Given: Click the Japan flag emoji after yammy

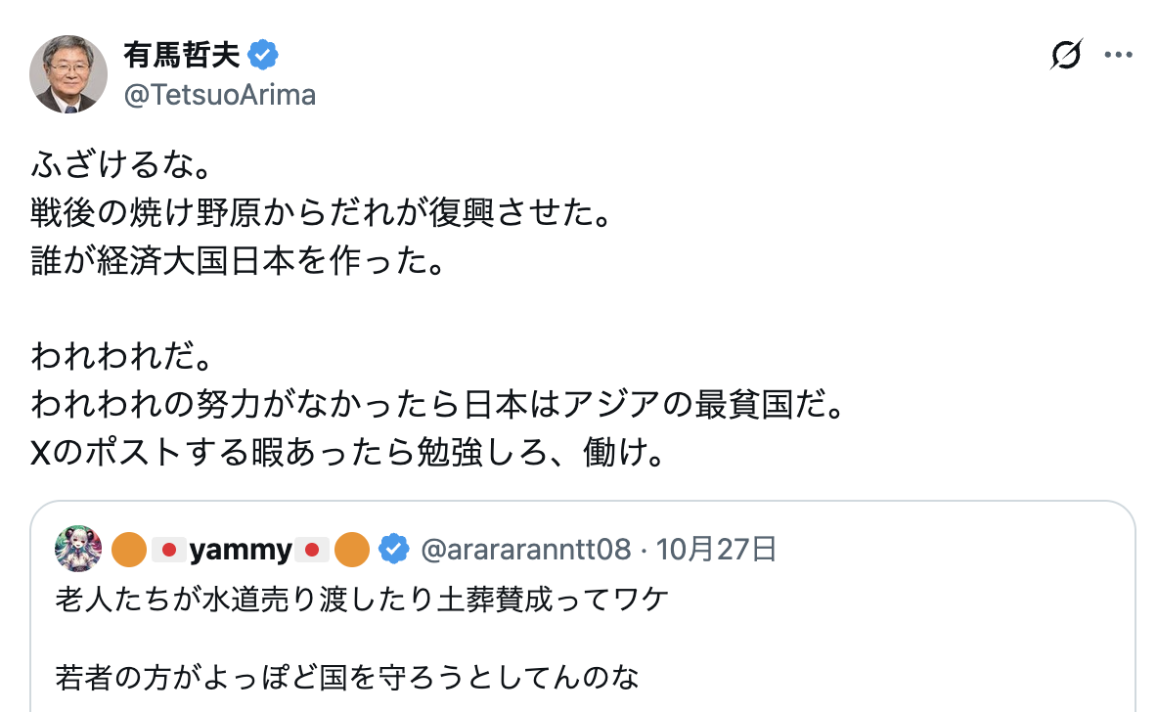Looking at the screenshot, I should pyautogui.click(x=311, y=551).
